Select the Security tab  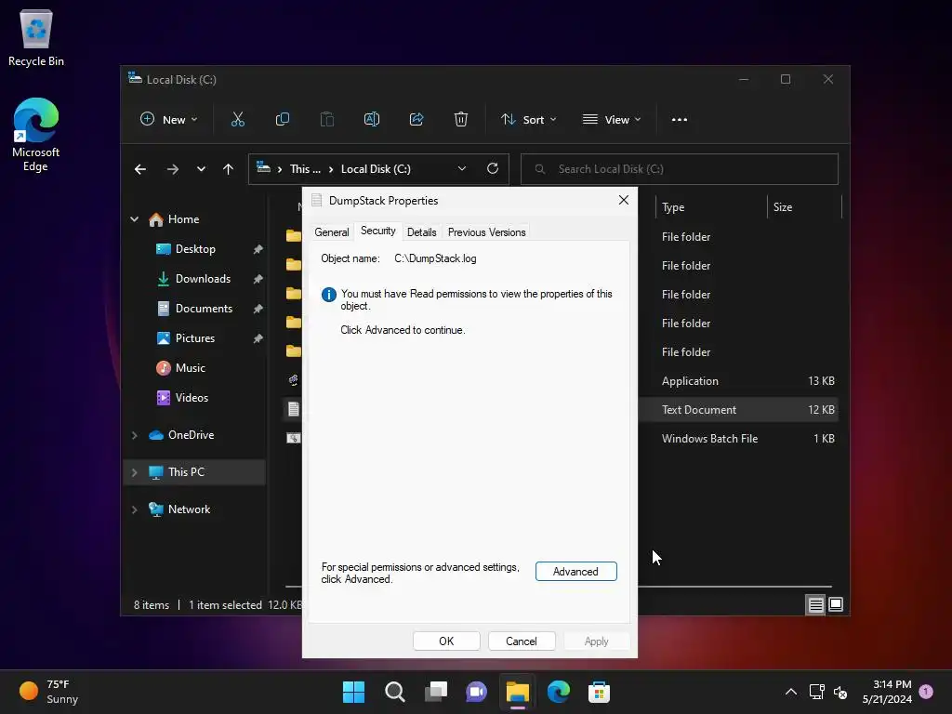(x=377, y=231)
